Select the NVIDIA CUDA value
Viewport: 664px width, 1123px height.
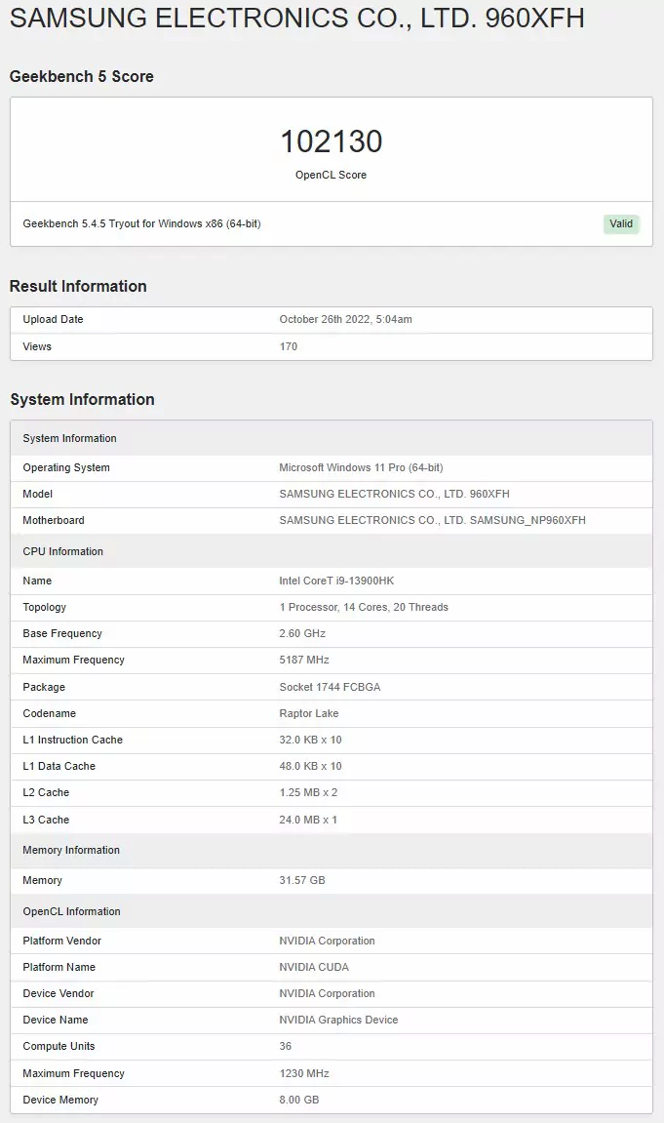tap(314, 968)
